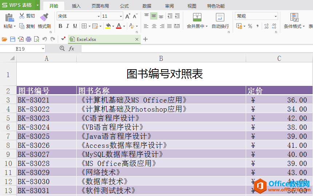Select the Format Painter brush
313x196 pixels.
(x=44, y=17)
